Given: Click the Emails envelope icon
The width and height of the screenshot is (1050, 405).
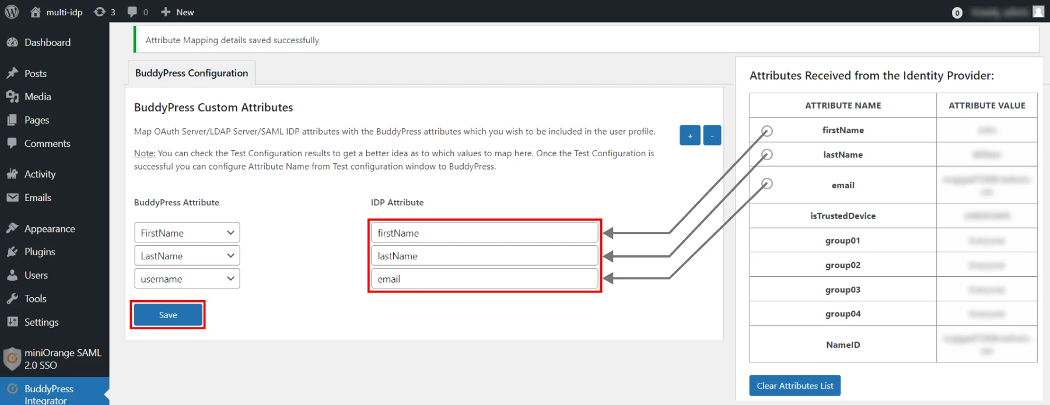Looking at the screenshot, I should tap(12, 198).
